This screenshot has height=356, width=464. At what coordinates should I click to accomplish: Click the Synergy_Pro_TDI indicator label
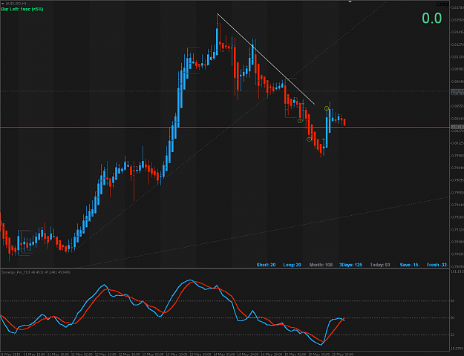(x=36, y=272)
